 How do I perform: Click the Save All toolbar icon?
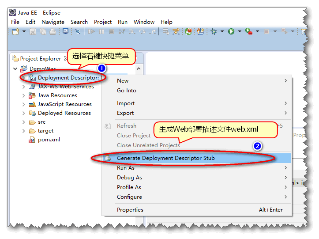click(43, 31)
